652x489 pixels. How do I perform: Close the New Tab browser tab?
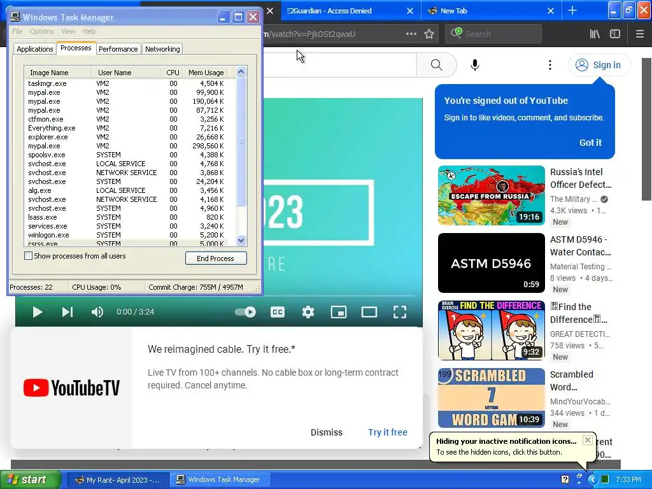click(x=551, y=11)
